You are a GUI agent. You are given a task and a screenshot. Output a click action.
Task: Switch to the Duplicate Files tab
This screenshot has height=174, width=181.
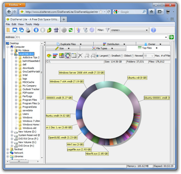pyautogui.click(x=68, y=44)
